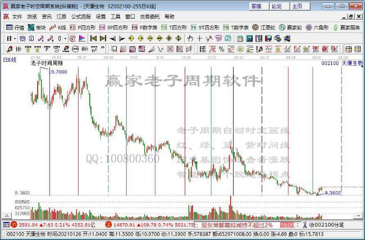Open the 窗口 menu
The image size is (365, 240).
pyautogui.click(x=130, y=17)
